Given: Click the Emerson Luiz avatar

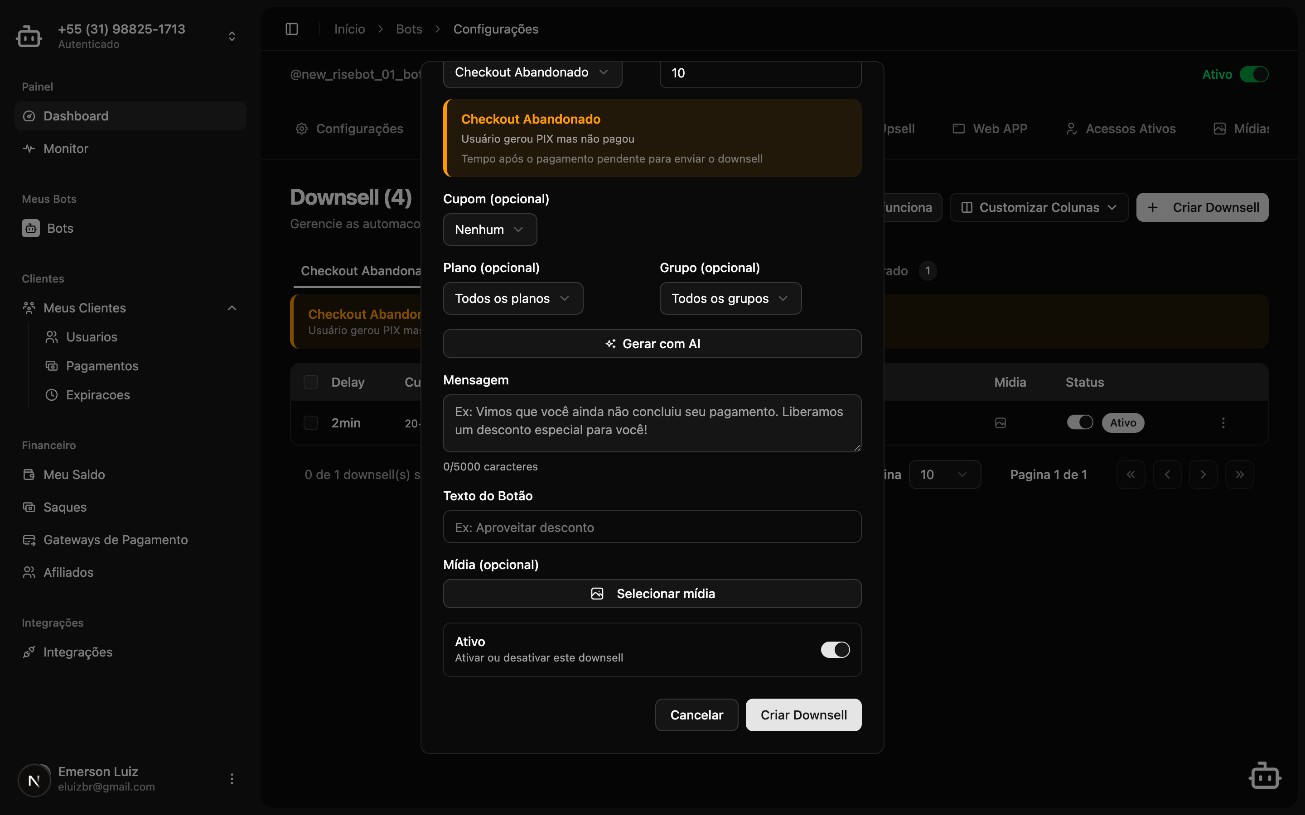Looking at the screenshot, I should pyautogui.click(x=34, y=780).
